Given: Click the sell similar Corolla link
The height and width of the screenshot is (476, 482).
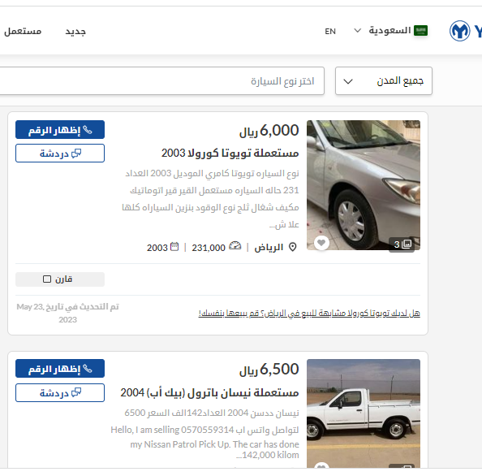Looking at the screenshot, I should 309,314.
